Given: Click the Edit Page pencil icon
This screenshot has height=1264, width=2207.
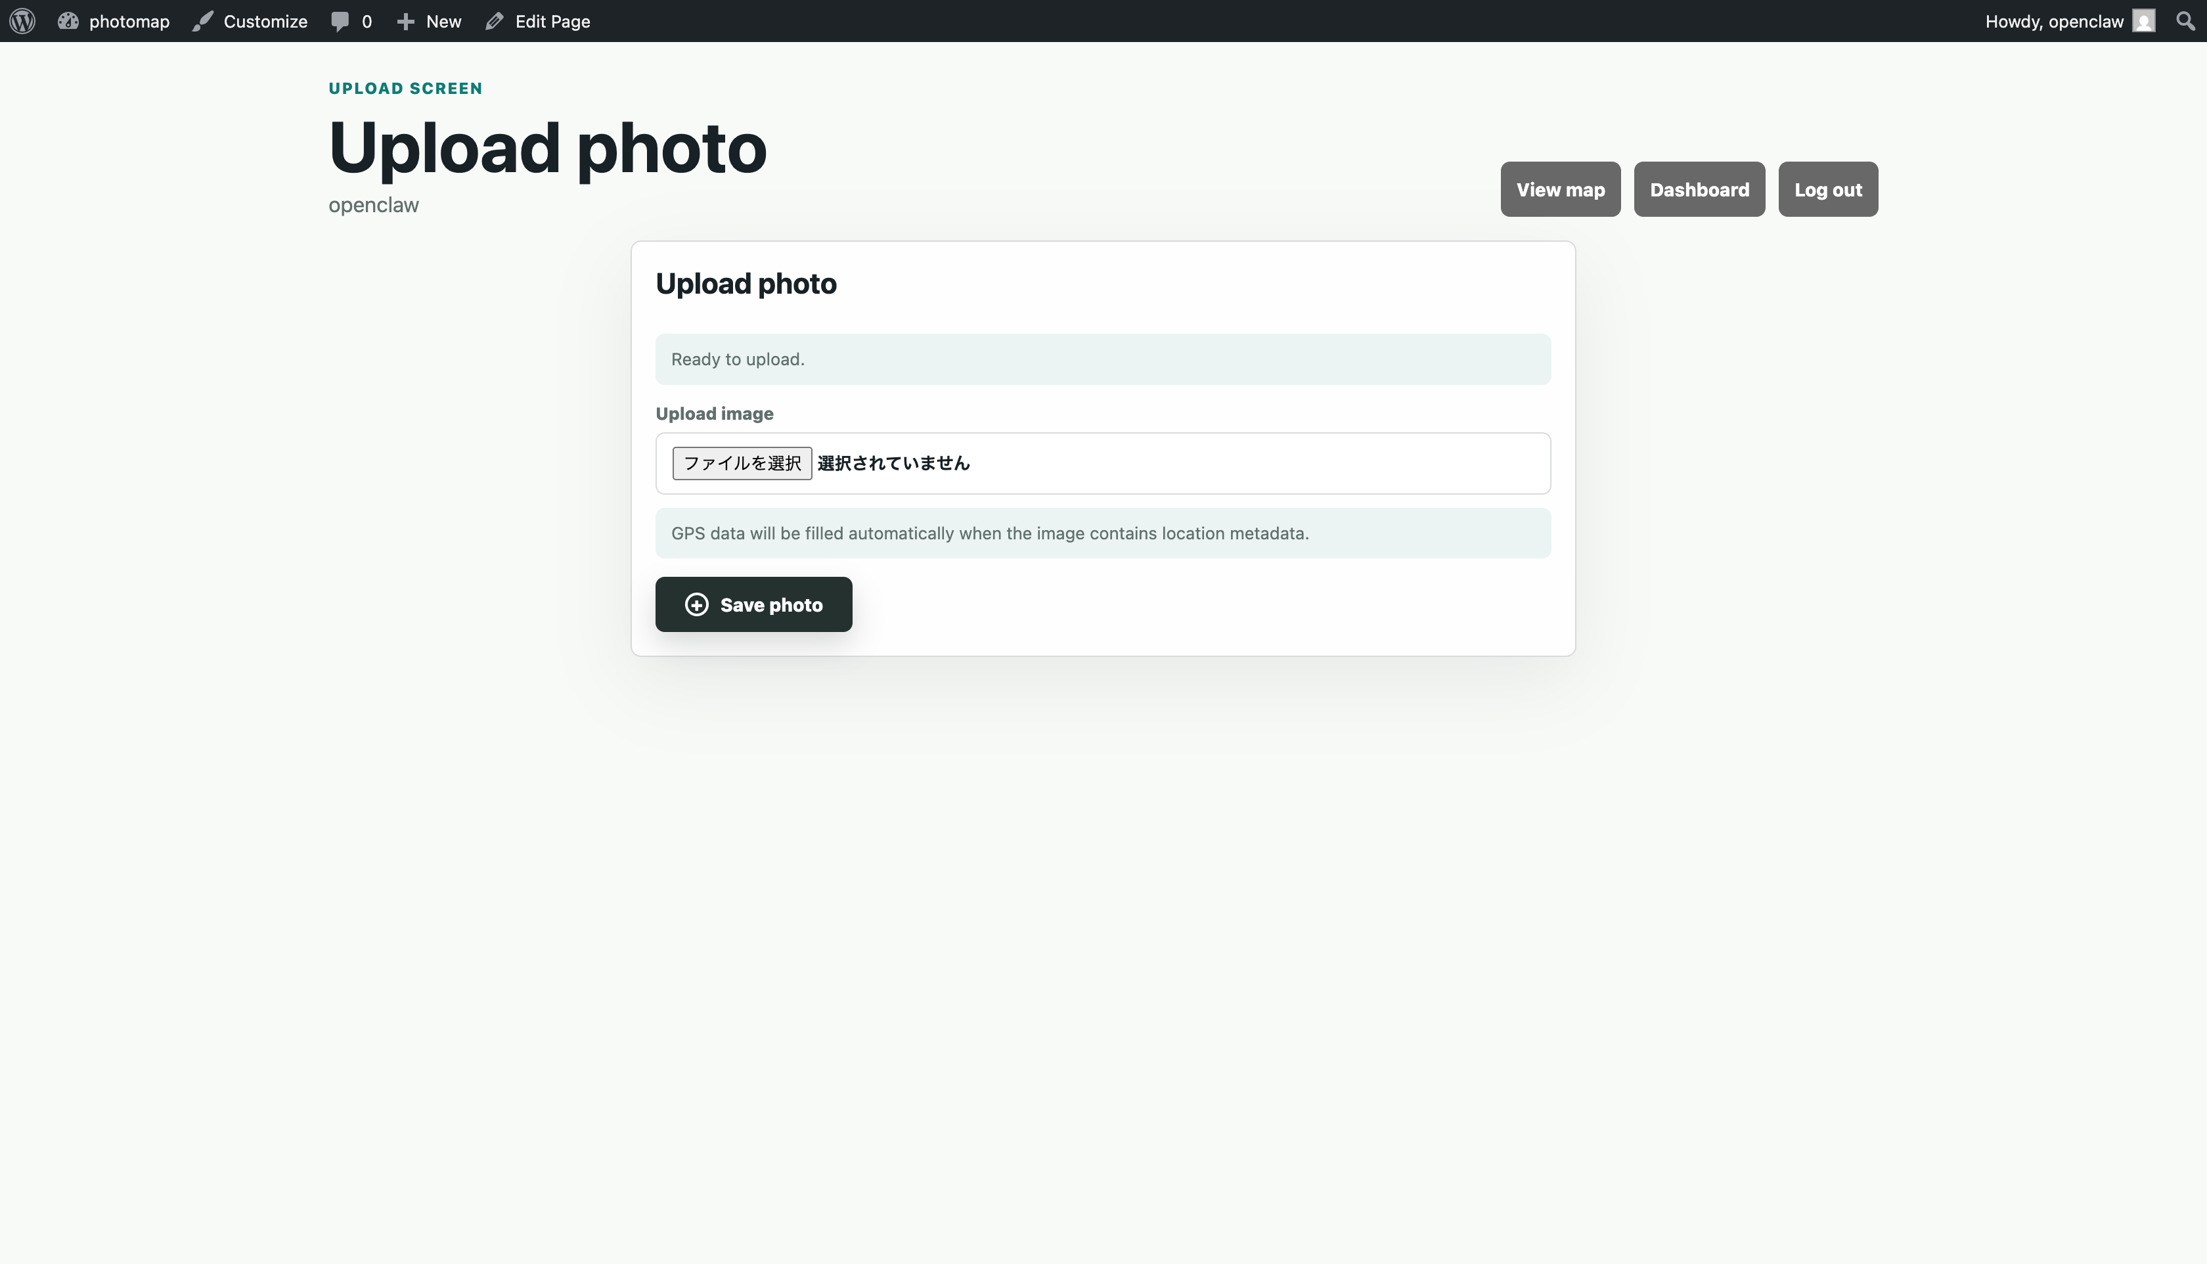Looking at the screenshot, I should click(x=495, y=21).
